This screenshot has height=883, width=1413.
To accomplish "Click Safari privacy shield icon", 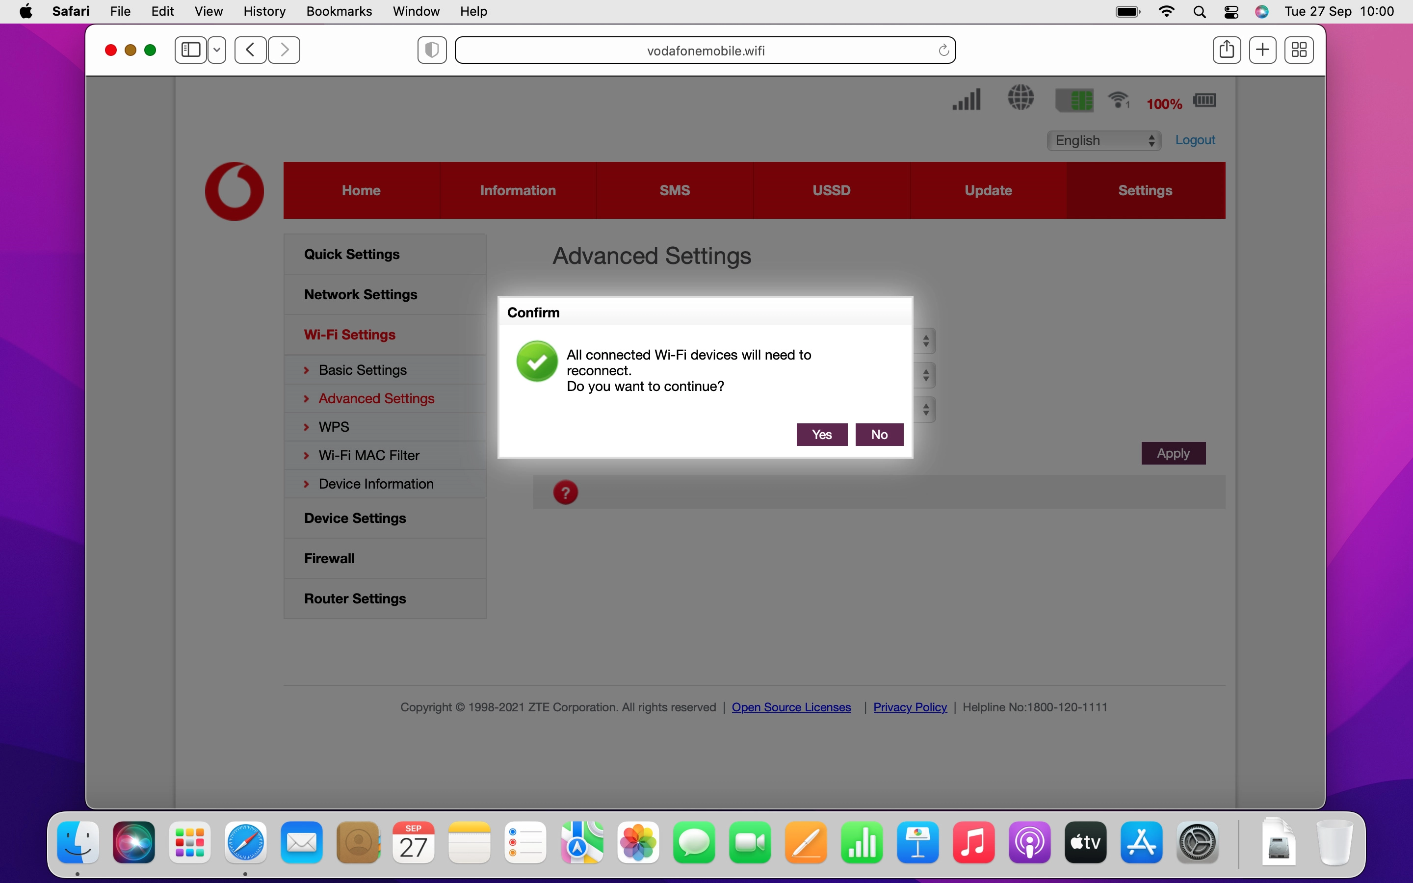I will [432, 50].
